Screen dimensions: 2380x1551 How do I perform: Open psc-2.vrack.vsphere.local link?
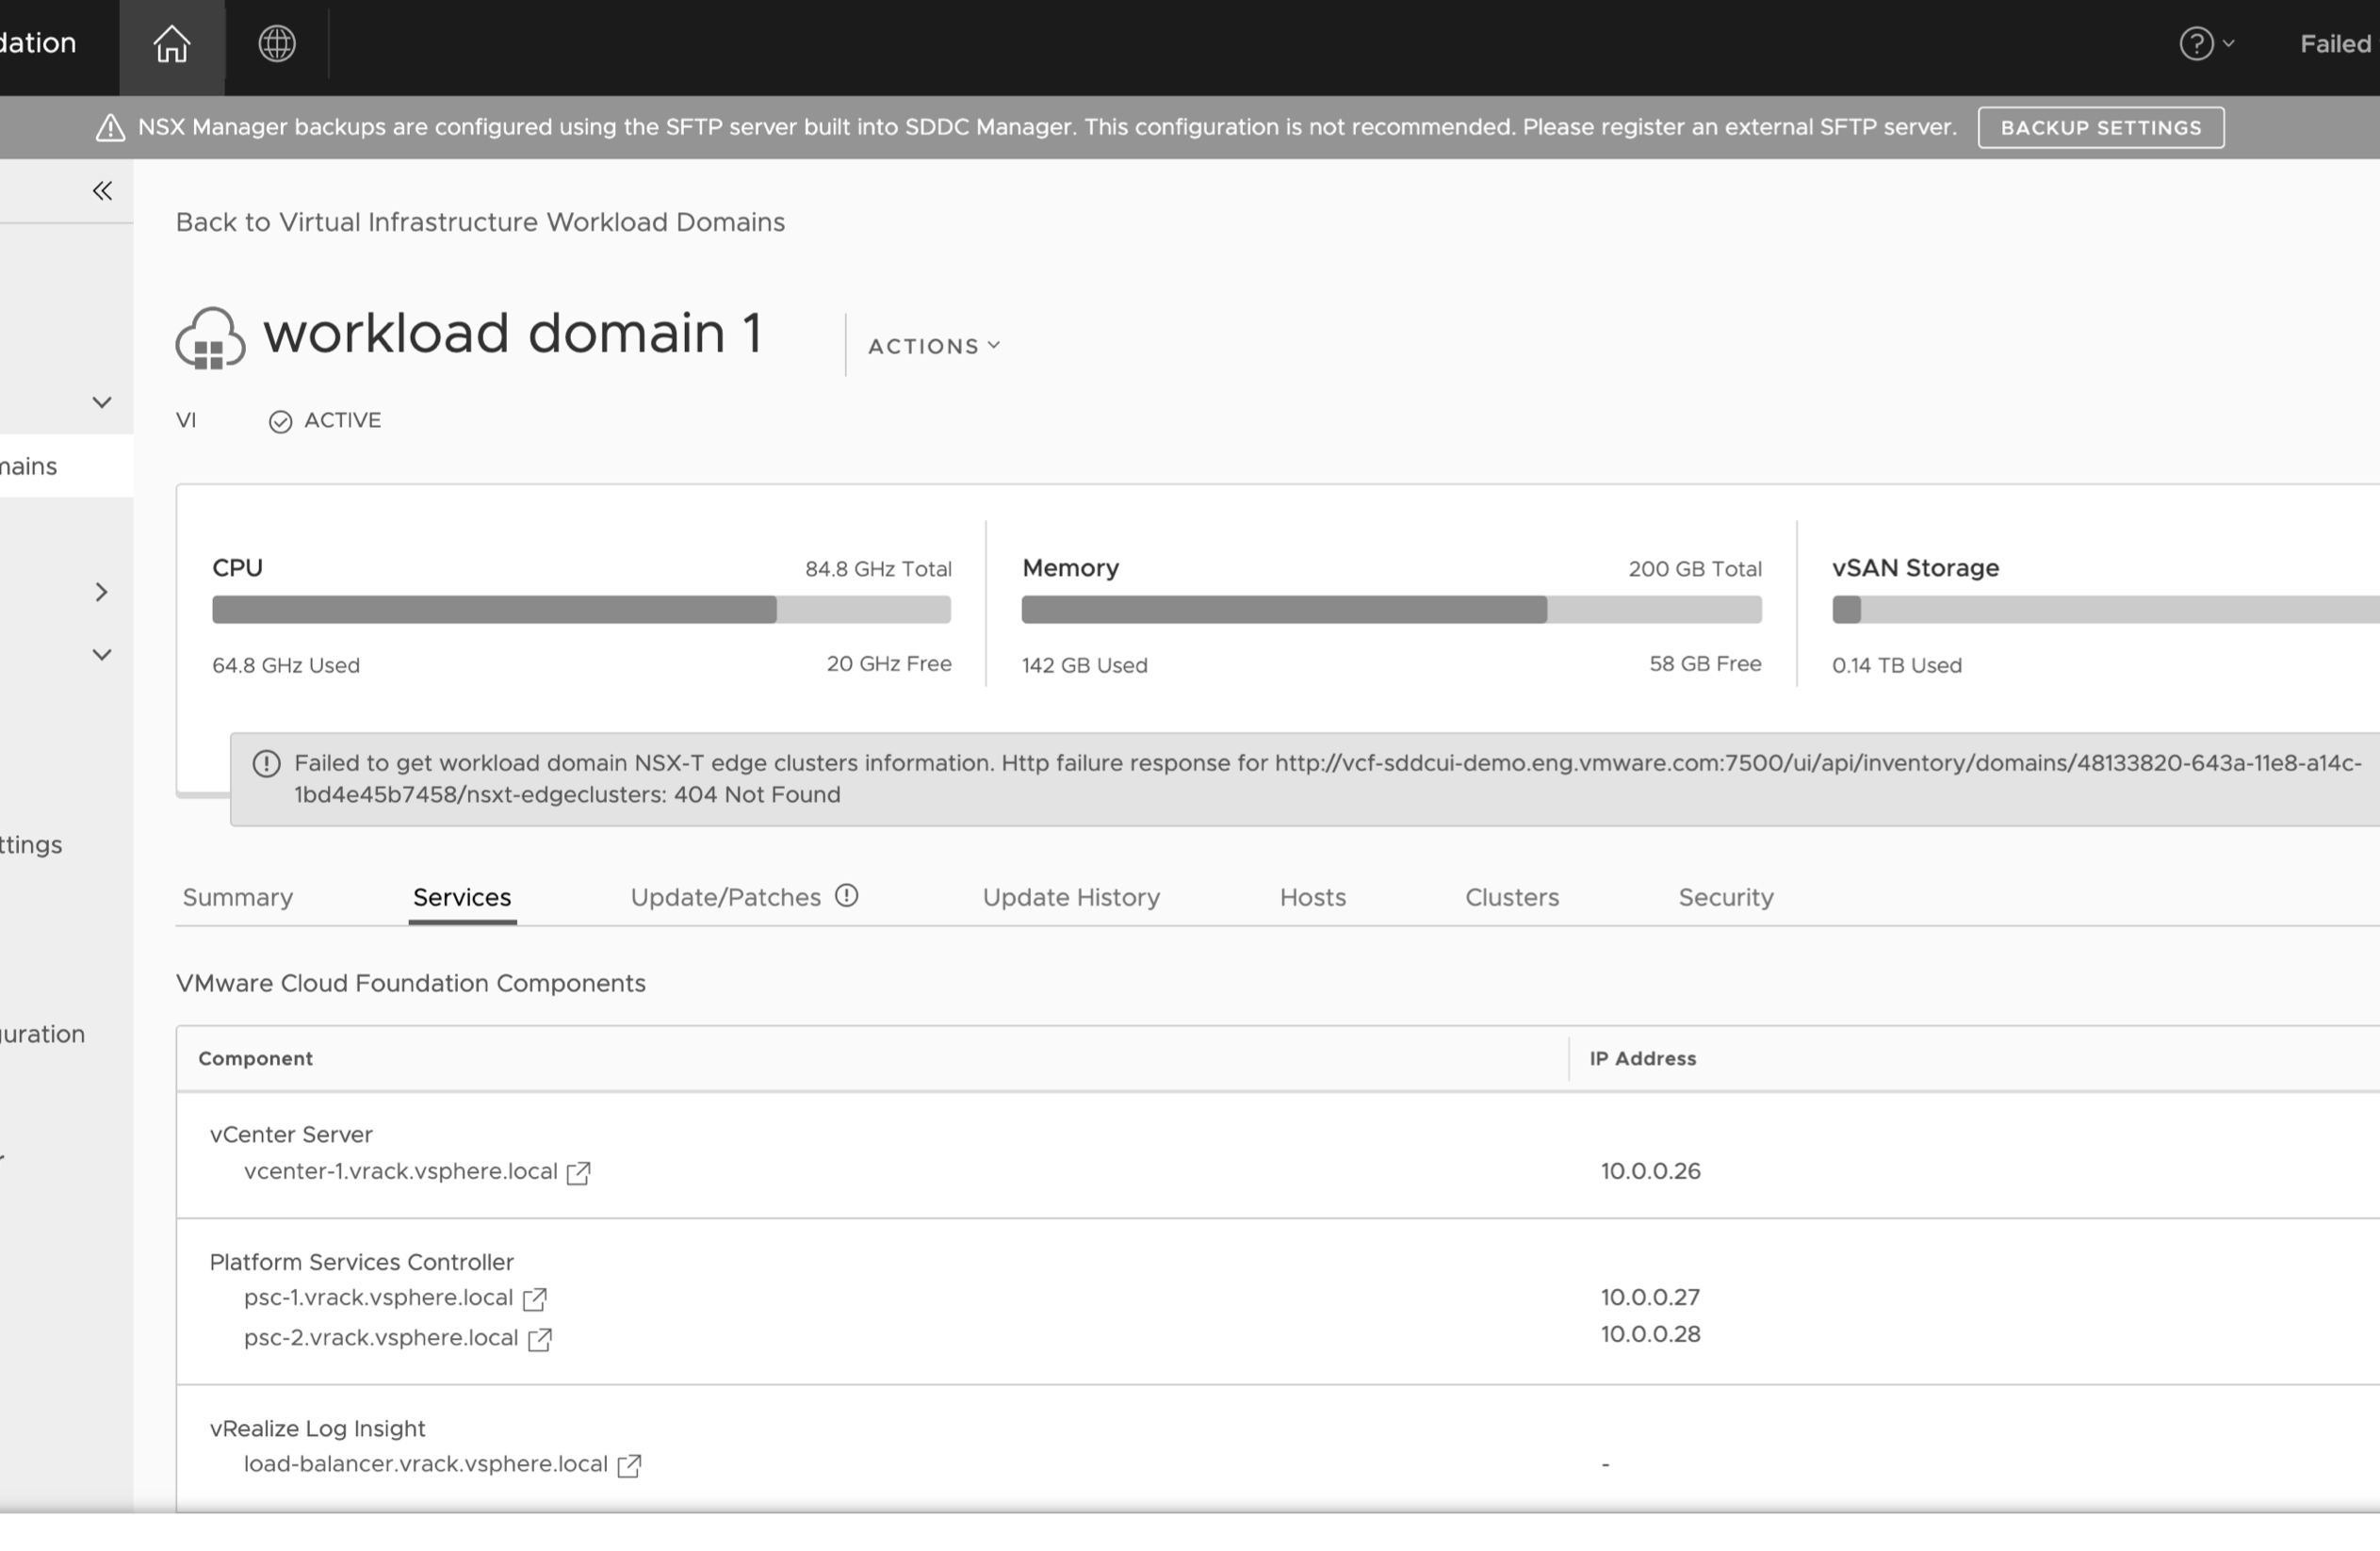coord(381,1338)
